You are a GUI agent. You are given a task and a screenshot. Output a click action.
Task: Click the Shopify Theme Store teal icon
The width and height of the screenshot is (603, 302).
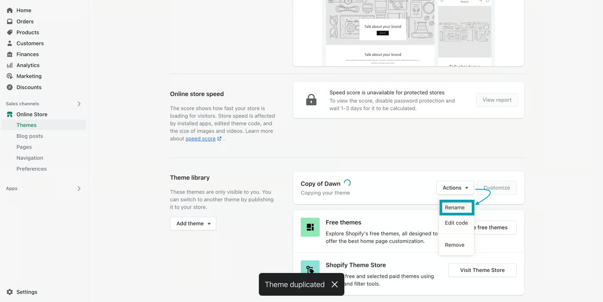point(310,267)
